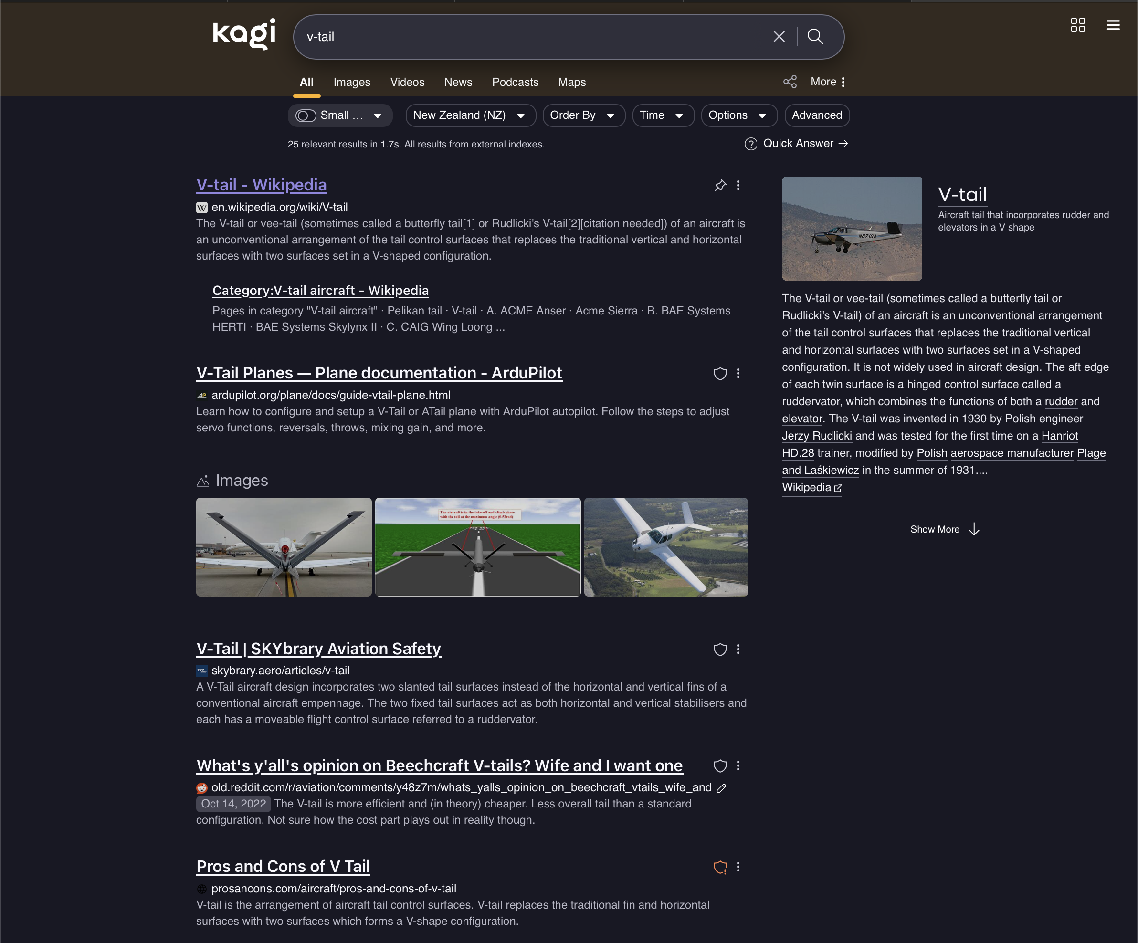1138x943 pixels.
Task: Open the Time filter dropdown
Action: click(x=663, y=115)
